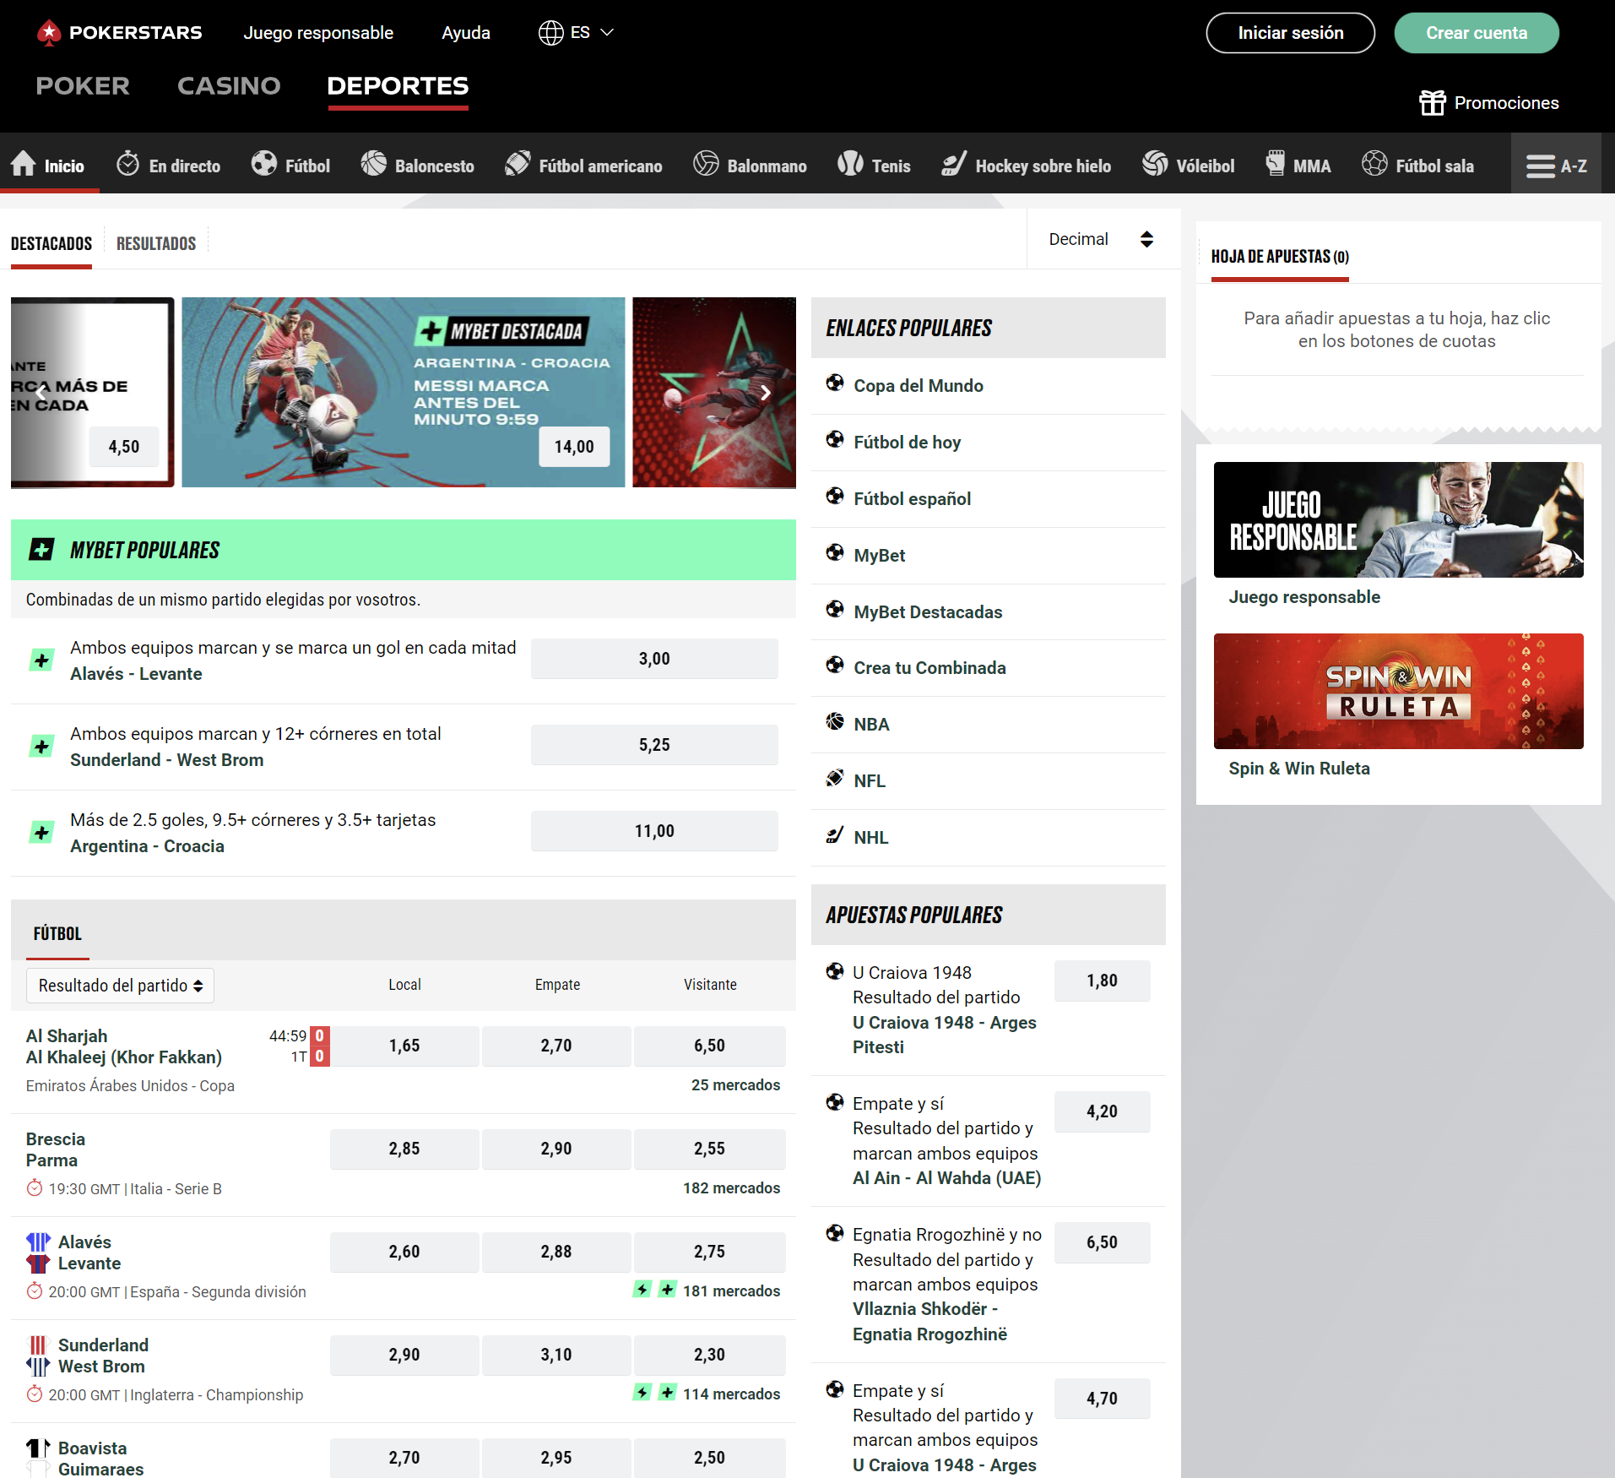Select Boavista Guimaraes visitante odds 2,50
Viewport: 1615px width, 1478px height.
point(709,1458)
